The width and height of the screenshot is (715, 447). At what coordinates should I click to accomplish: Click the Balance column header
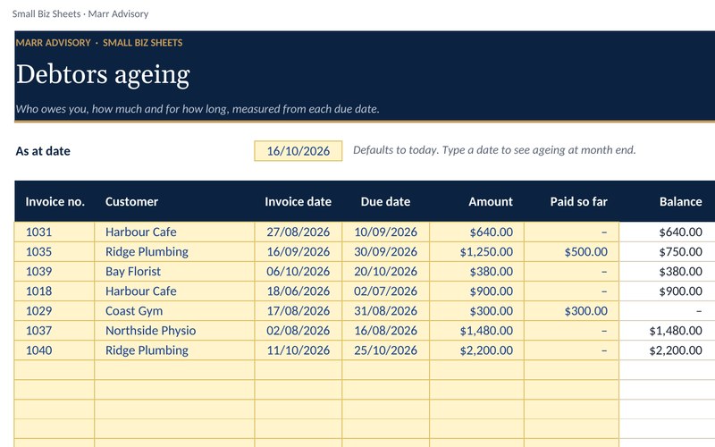click(x=667, y=202)
